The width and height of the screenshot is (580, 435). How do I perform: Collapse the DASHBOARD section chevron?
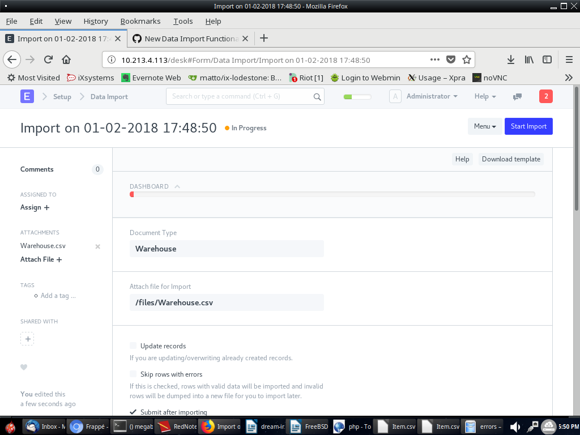(x=176, y=186)
